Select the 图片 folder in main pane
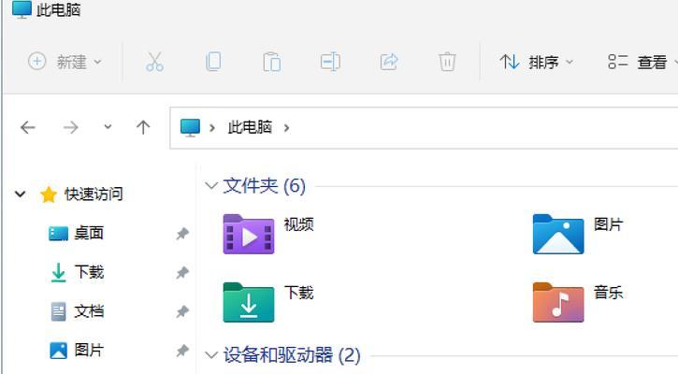678x374 pixels. pyautogui.click(x=558, y=234)
